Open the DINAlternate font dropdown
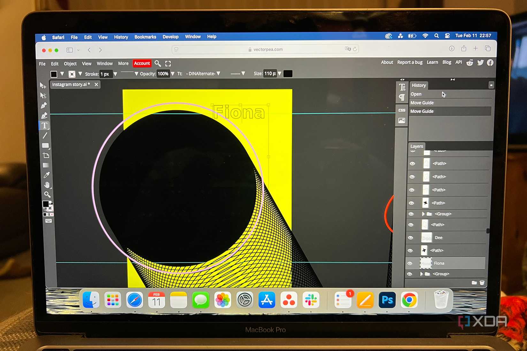The height and width of the screenshot is (351, 527). coord(219,73)
